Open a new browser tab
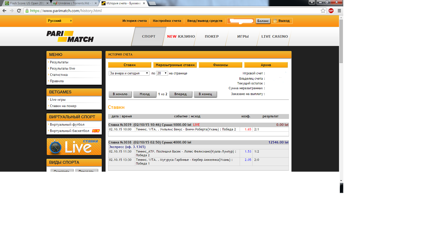This screenshot has width=429, height=241. pyautogui.click(x=152, y=3)
